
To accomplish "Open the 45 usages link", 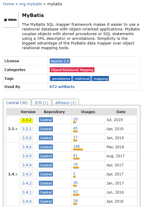I will (75, 128).
